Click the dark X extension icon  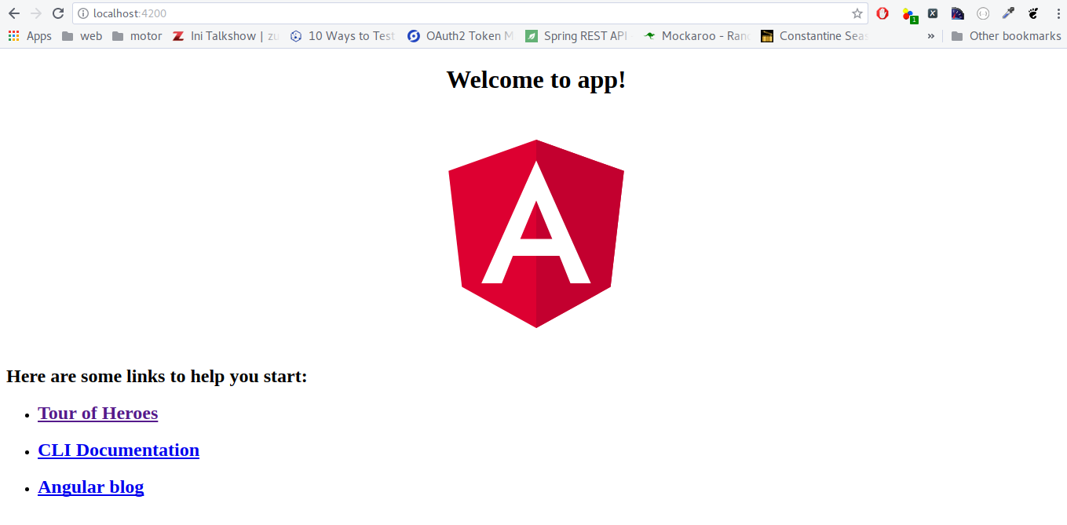tap(933, 13)
